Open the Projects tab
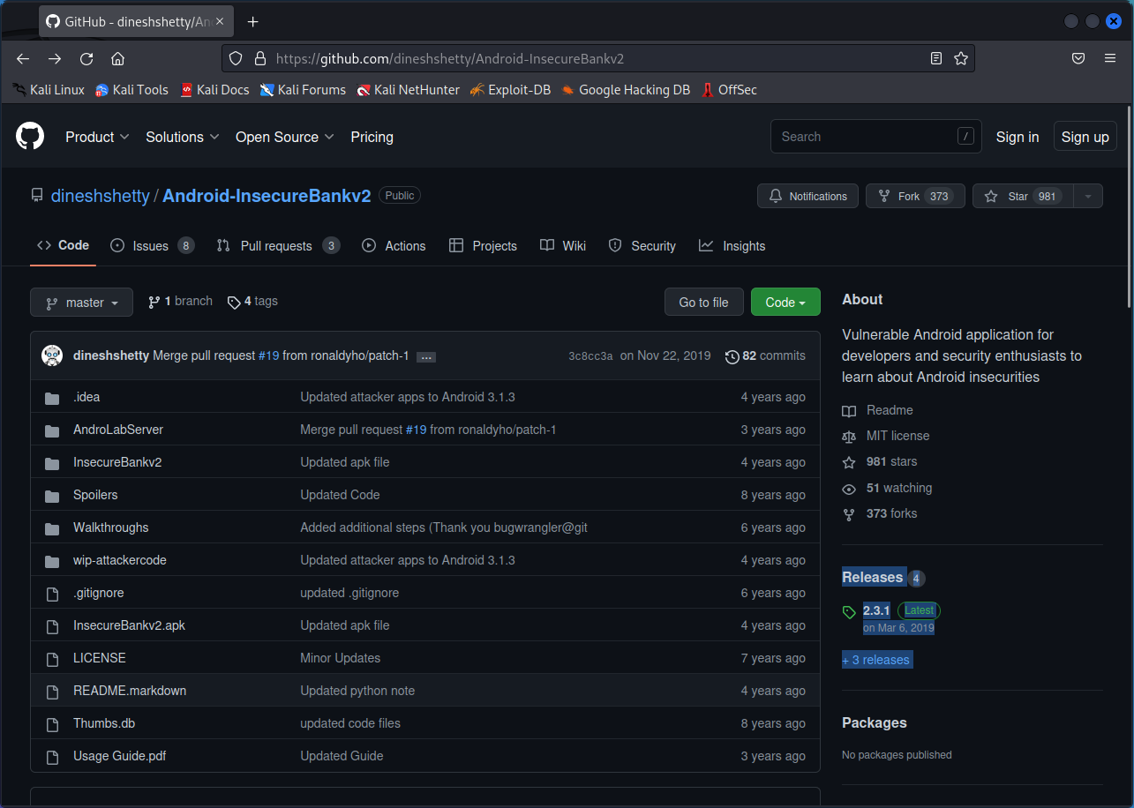 (x=483, y=246)
